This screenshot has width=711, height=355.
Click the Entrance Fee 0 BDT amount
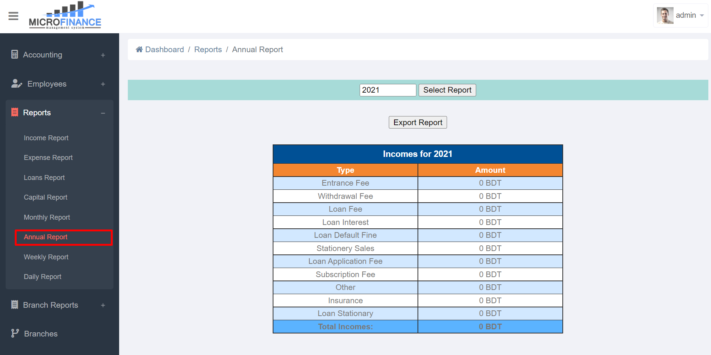(x=490, y=183)
